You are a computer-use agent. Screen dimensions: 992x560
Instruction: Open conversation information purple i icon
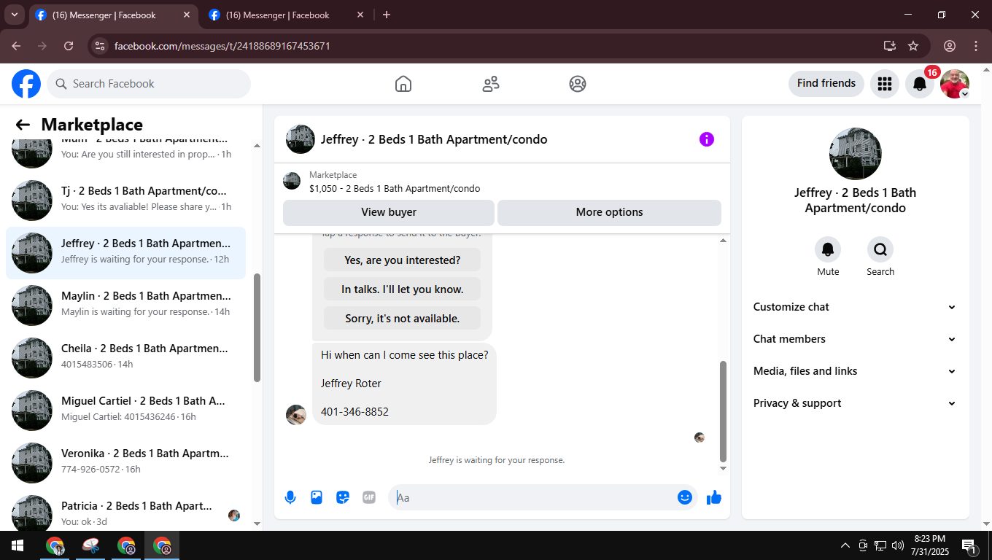click(x=707, y=139)
